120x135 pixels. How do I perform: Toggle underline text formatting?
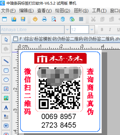tap(118, 30)
